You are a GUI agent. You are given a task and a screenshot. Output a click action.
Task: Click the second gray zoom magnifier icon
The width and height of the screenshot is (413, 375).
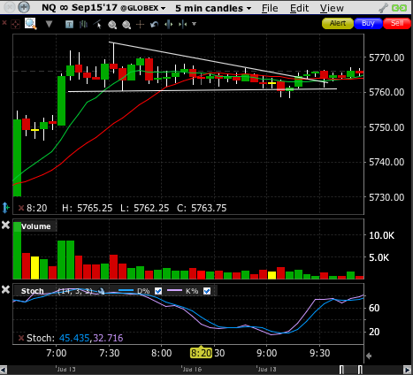click(126, 25)
